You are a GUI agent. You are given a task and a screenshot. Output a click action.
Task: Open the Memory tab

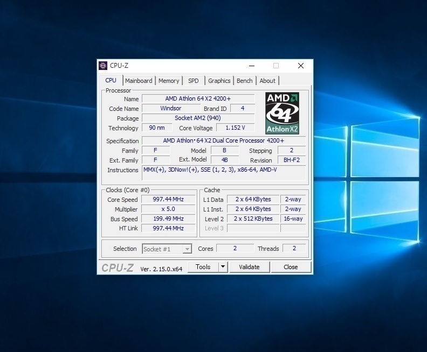click(169, 81)
